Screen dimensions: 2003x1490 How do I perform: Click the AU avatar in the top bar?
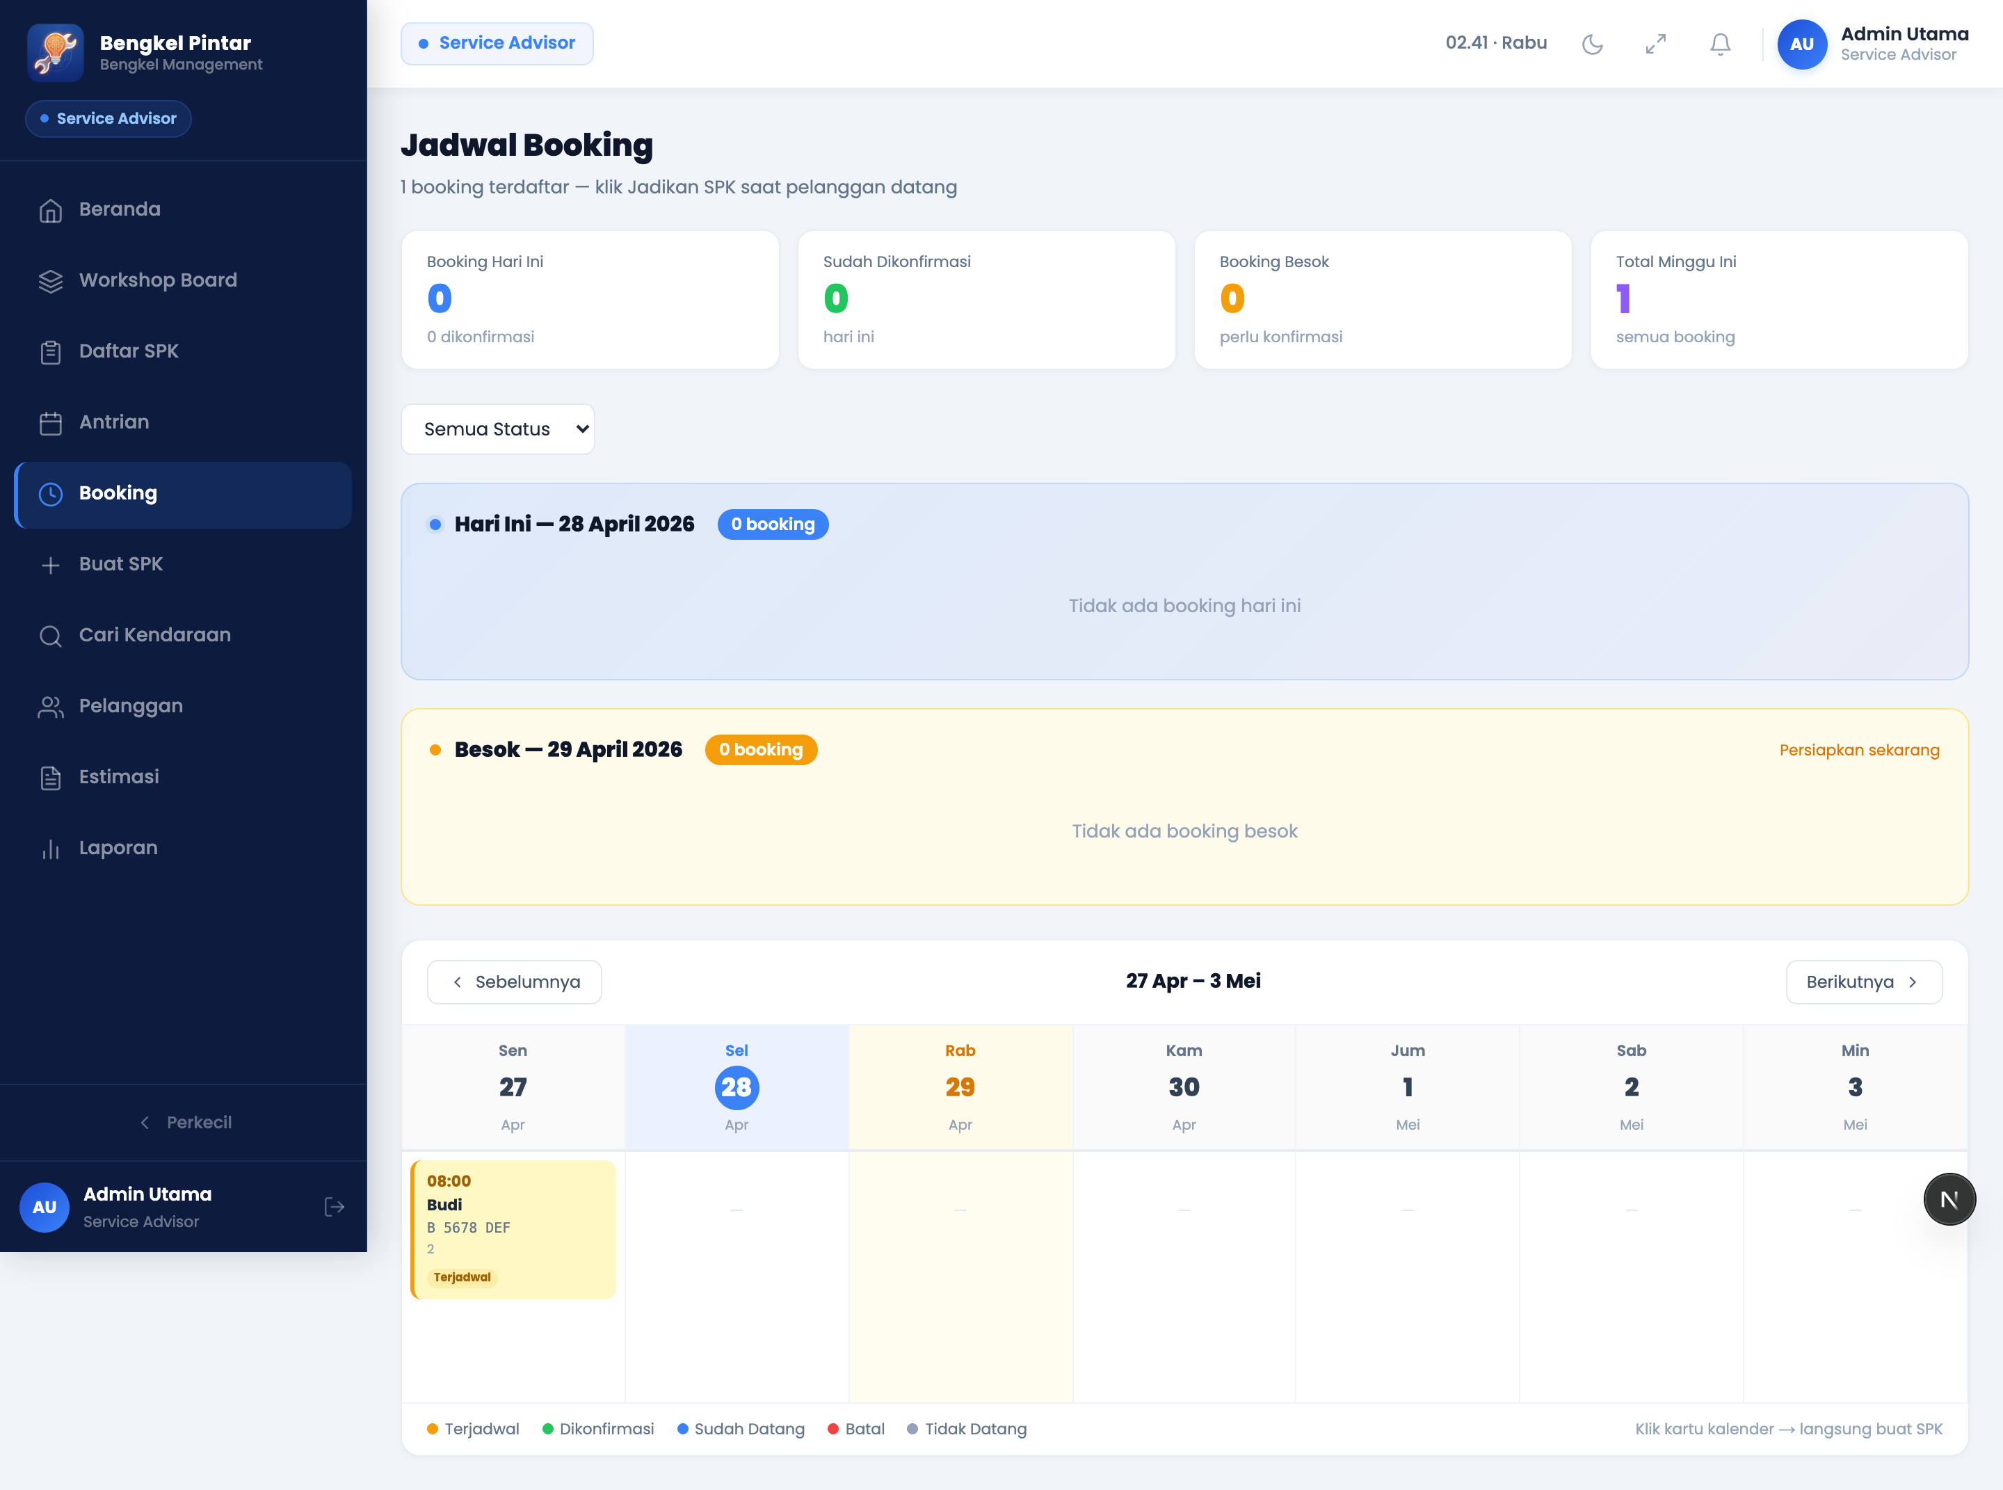[x=1801, y=45]
